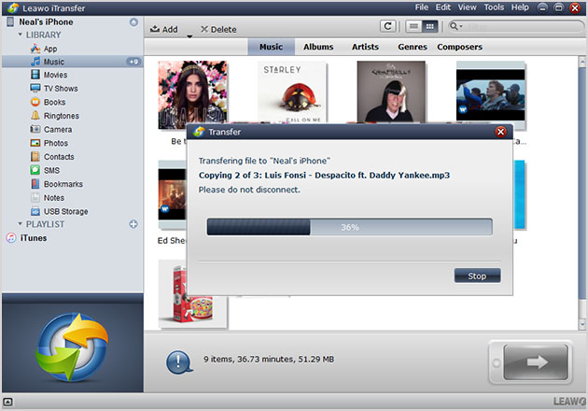Switch to the Genres tab

click(x=413, y=47)
